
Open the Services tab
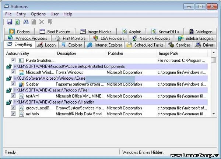click(179, 45)
